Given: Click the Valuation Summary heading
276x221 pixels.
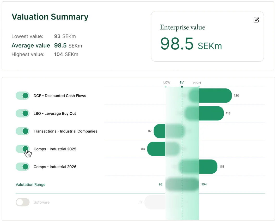Looking at the screenshot, I should (x=50, y=17).
